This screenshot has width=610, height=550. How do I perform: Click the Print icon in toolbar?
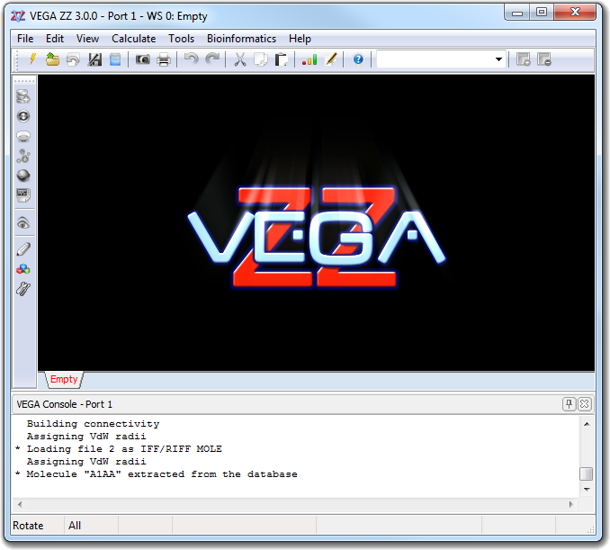[x=164, y=59]
